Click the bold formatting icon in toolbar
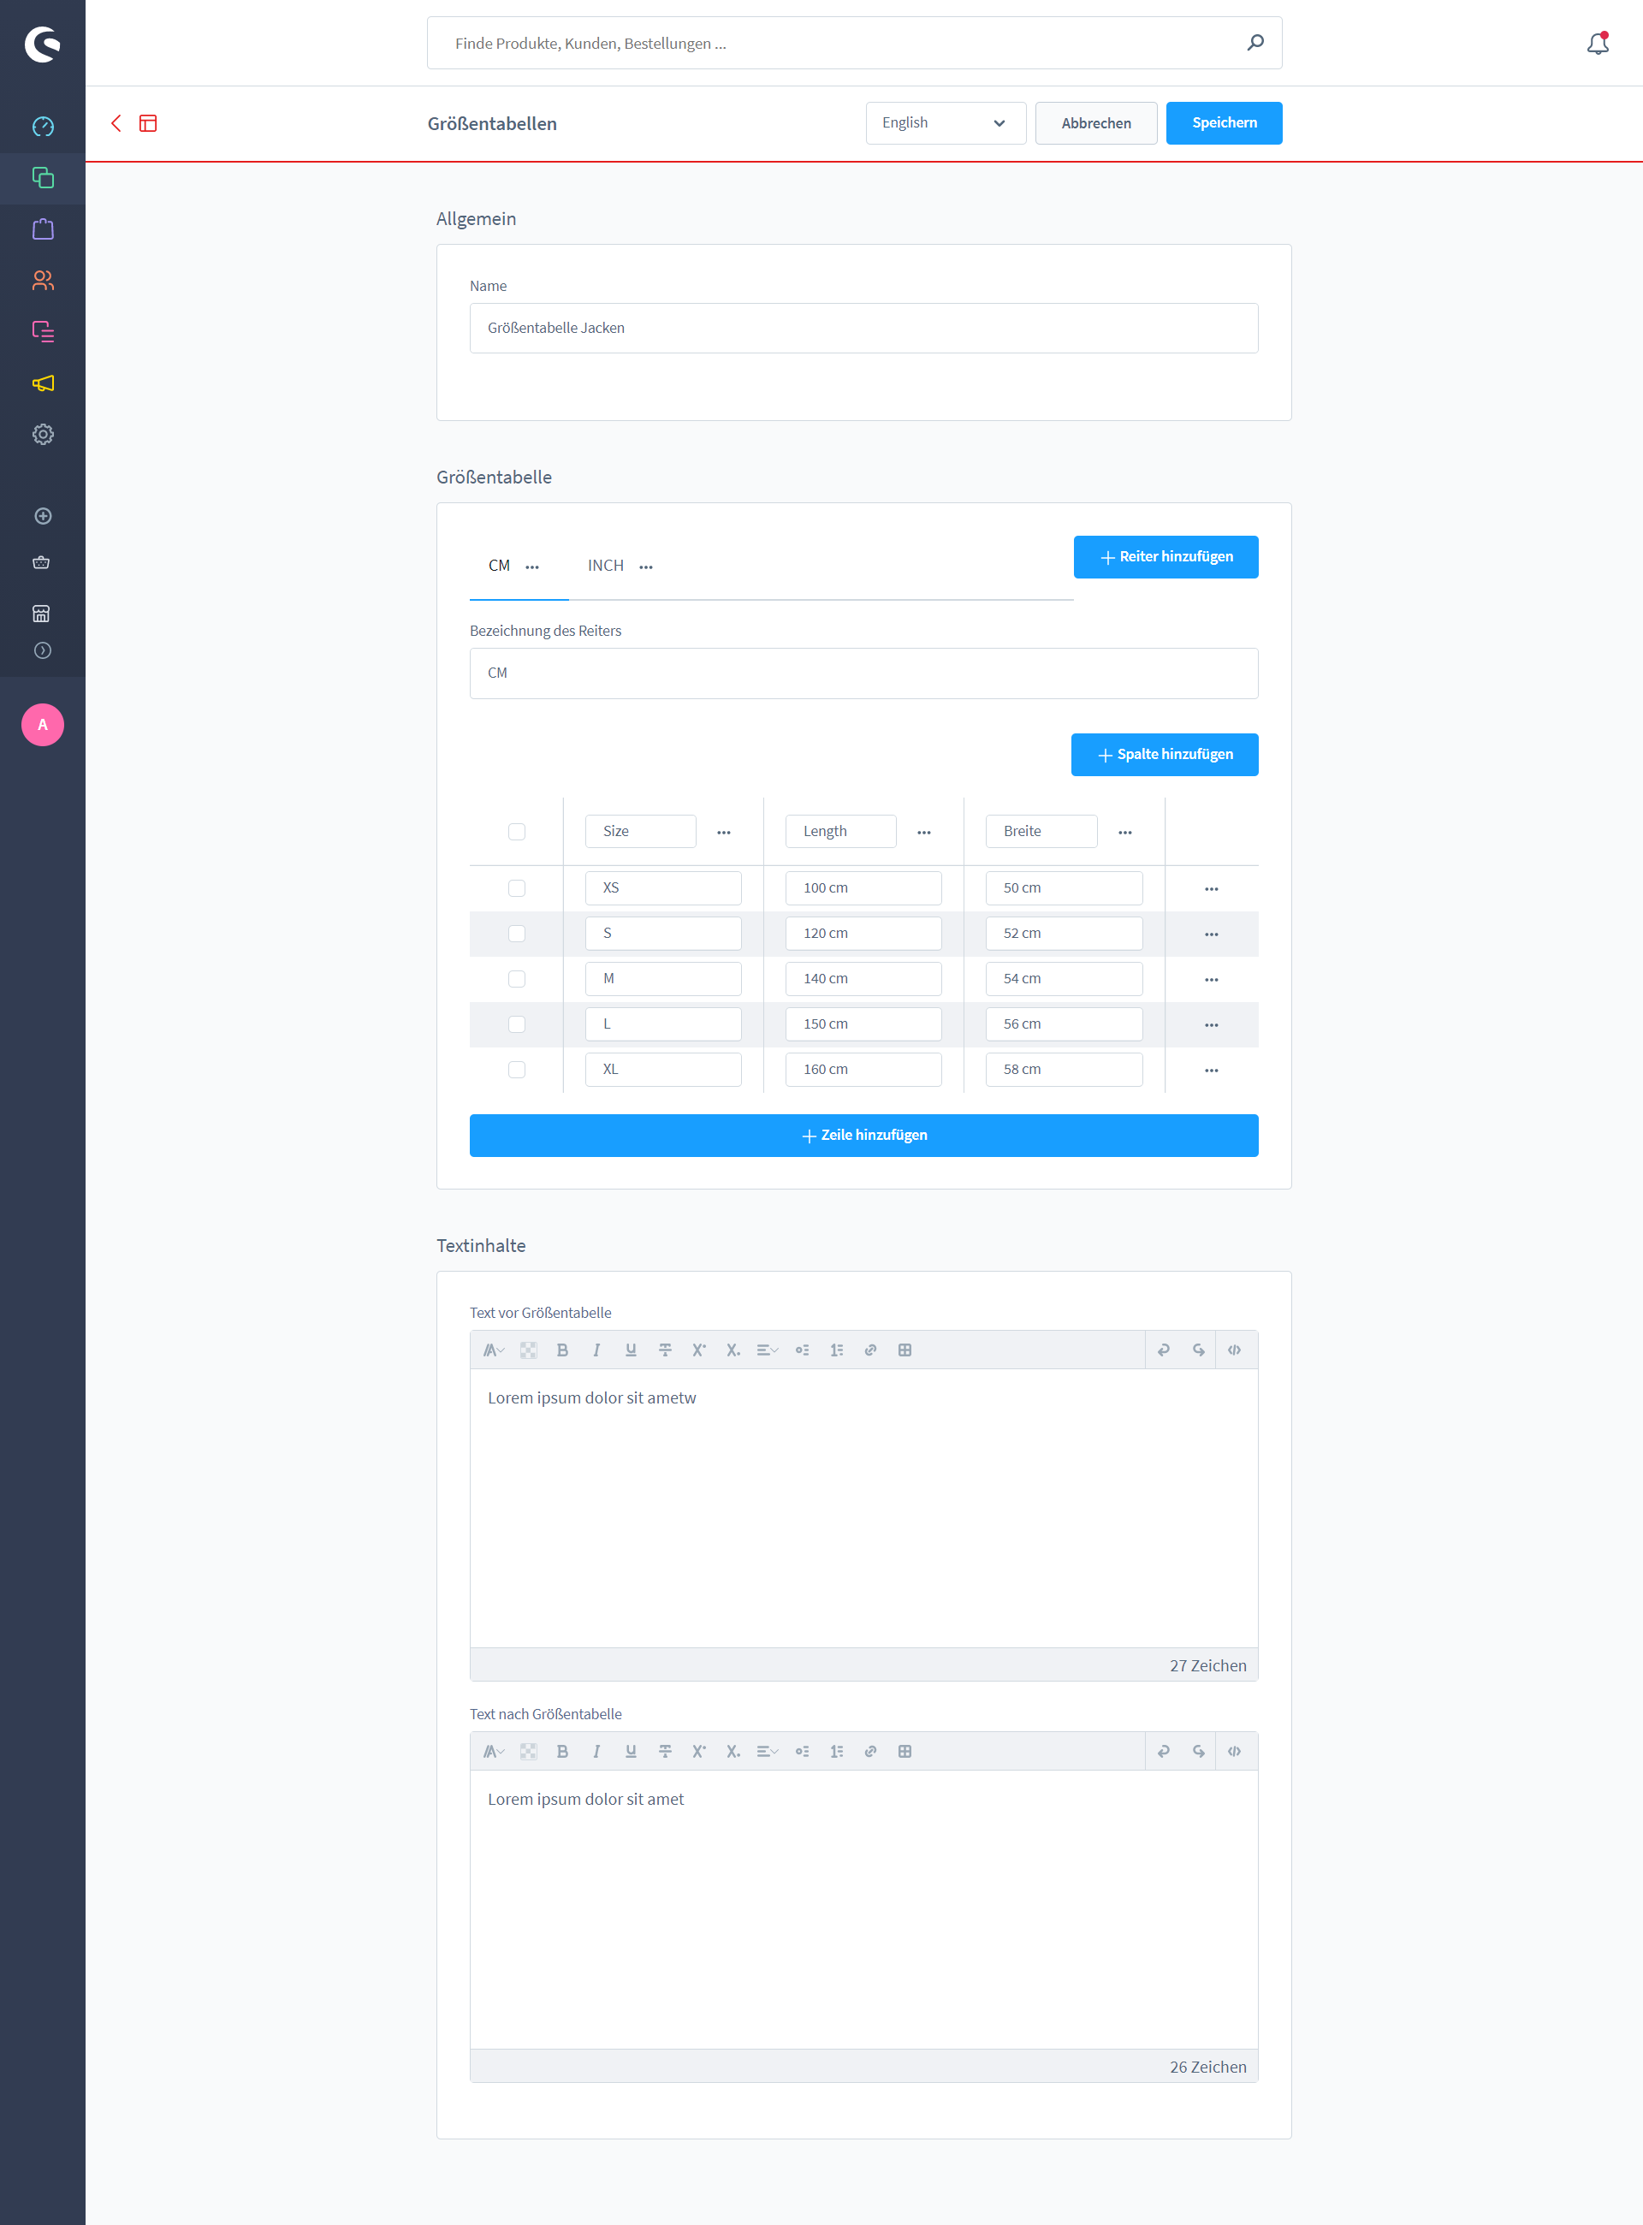 point(563,1350)
